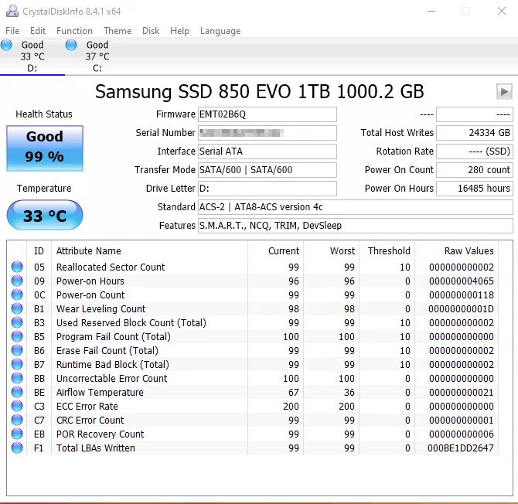Screen dimensions: 518x504
Task: Click the blurred Serial Number field
Action: [268, 133]
